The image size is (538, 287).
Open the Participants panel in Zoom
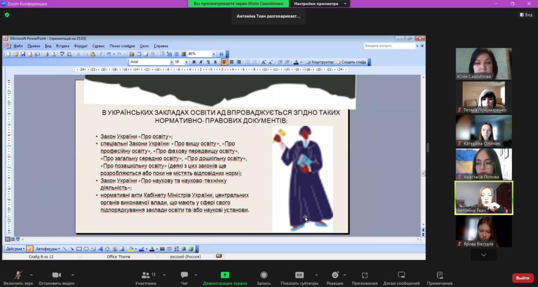(x=145, y=275)
